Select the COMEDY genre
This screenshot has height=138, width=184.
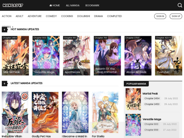51,16
